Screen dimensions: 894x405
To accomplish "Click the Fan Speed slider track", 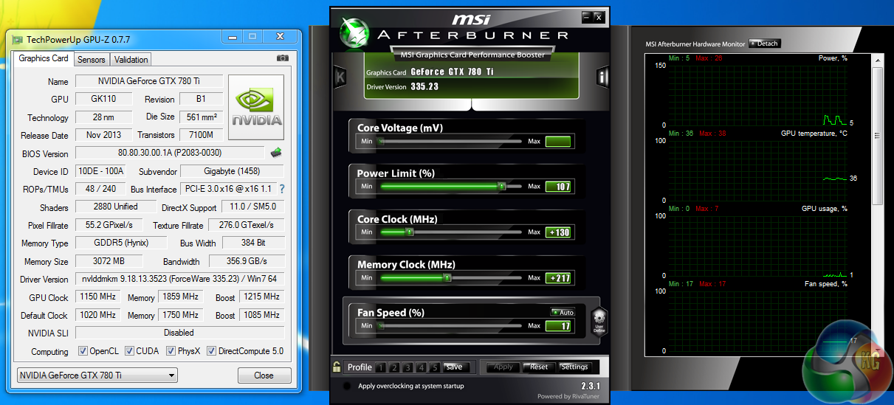I will point(450,325).
